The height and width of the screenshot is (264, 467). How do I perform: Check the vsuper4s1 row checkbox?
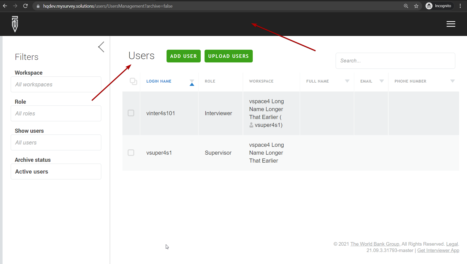(131, 153)
